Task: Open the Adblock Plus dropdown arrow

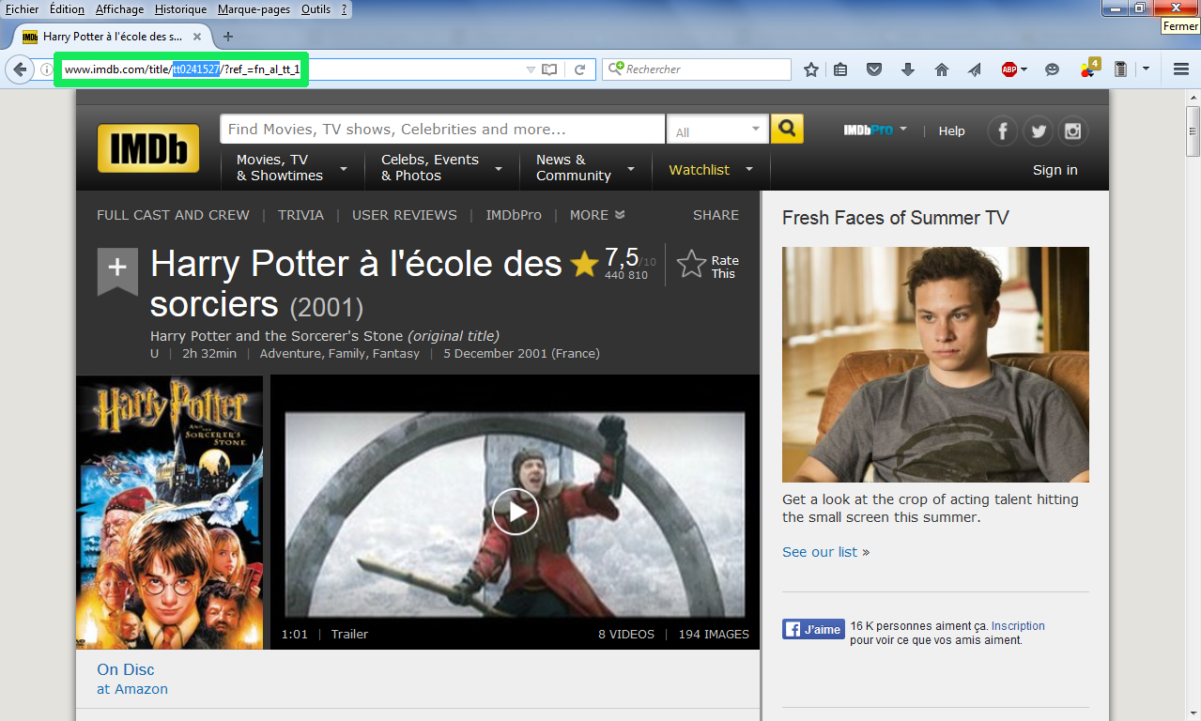Action: pyautogui.click(x=1024, y=69)
